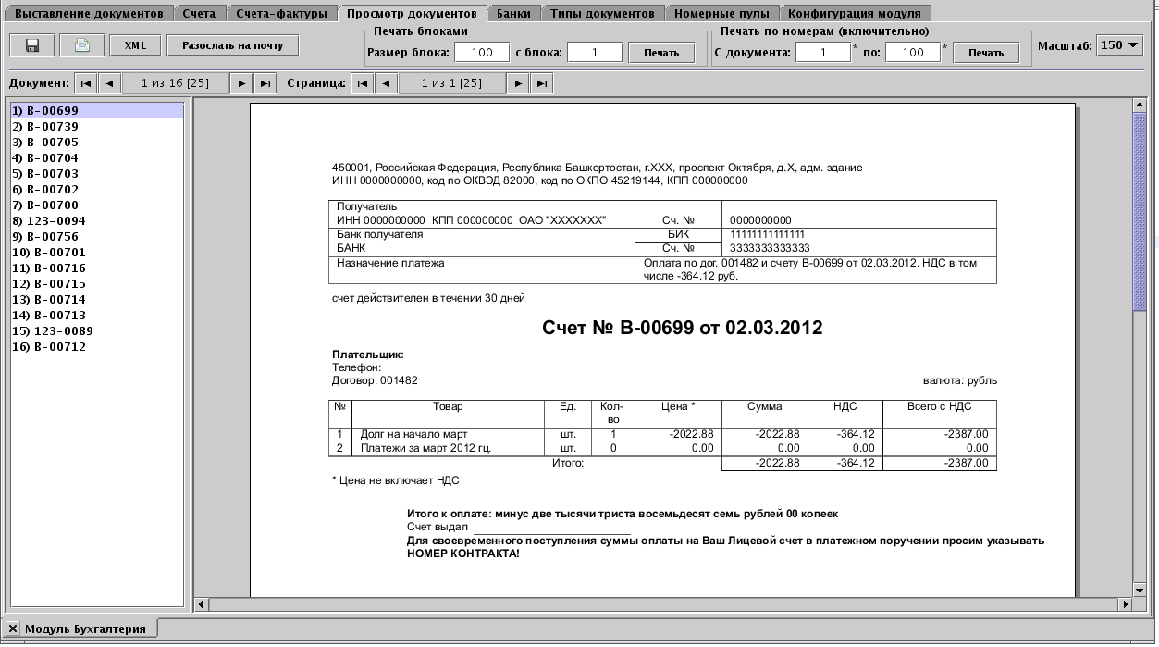Click the Размер блока input field
This screenshot has height=647, width=1159.
(481, 53)
